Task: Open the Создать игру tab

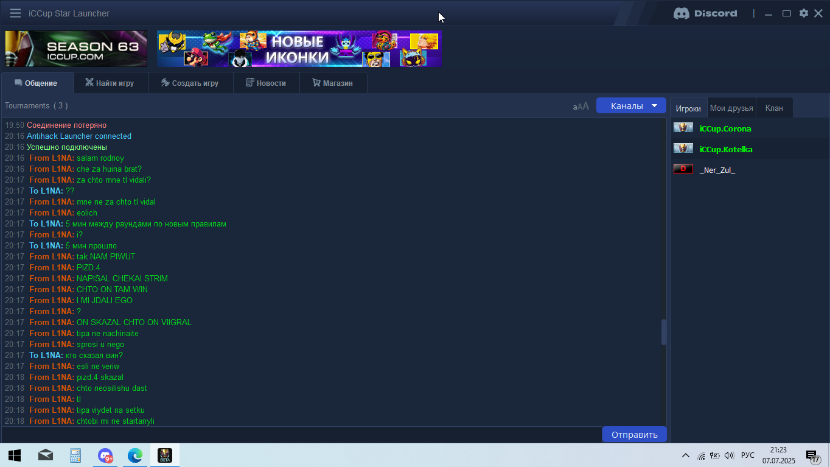Action: point(190,83)
